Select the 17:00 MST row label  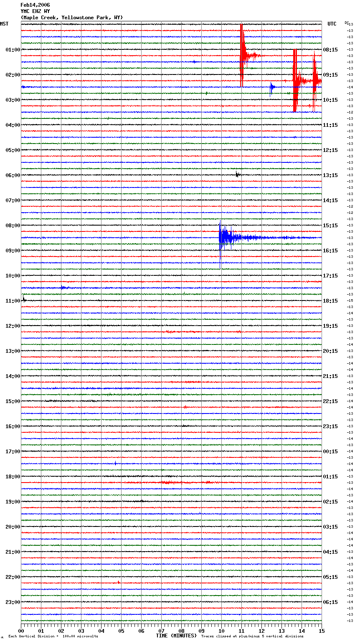(x=13, y=452)
